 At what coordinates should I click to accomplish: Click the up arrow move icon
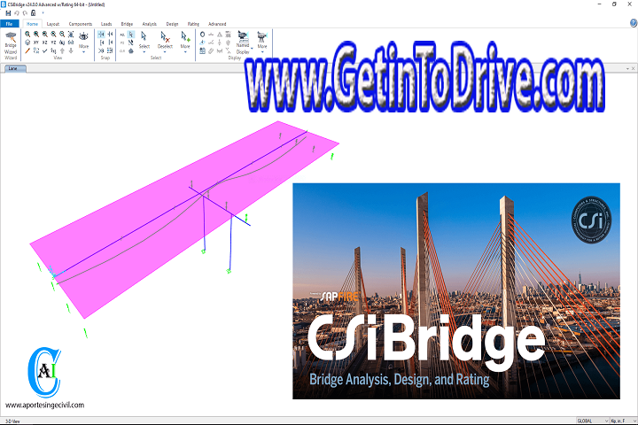62,50
